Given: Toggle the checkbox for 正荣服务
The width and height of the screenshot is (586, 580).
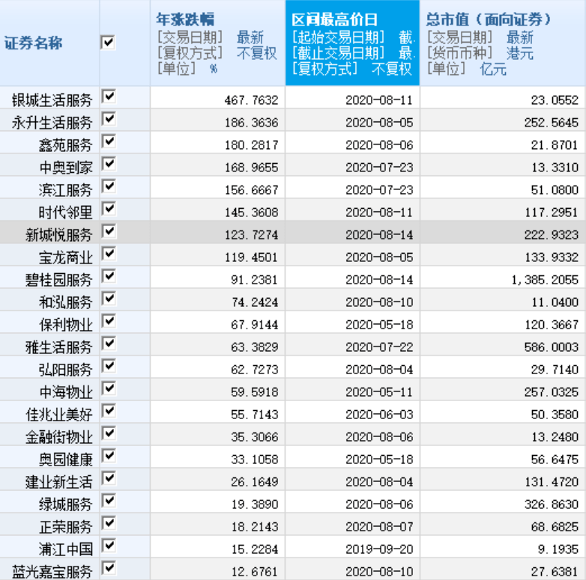Looking at the screenshot, I should click(109, 523).
